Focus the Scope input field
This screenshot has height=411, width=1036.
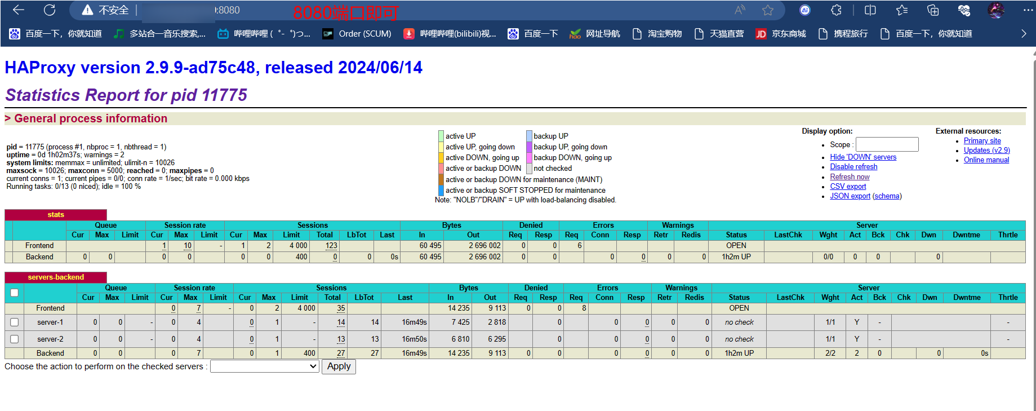pos(887,145)
